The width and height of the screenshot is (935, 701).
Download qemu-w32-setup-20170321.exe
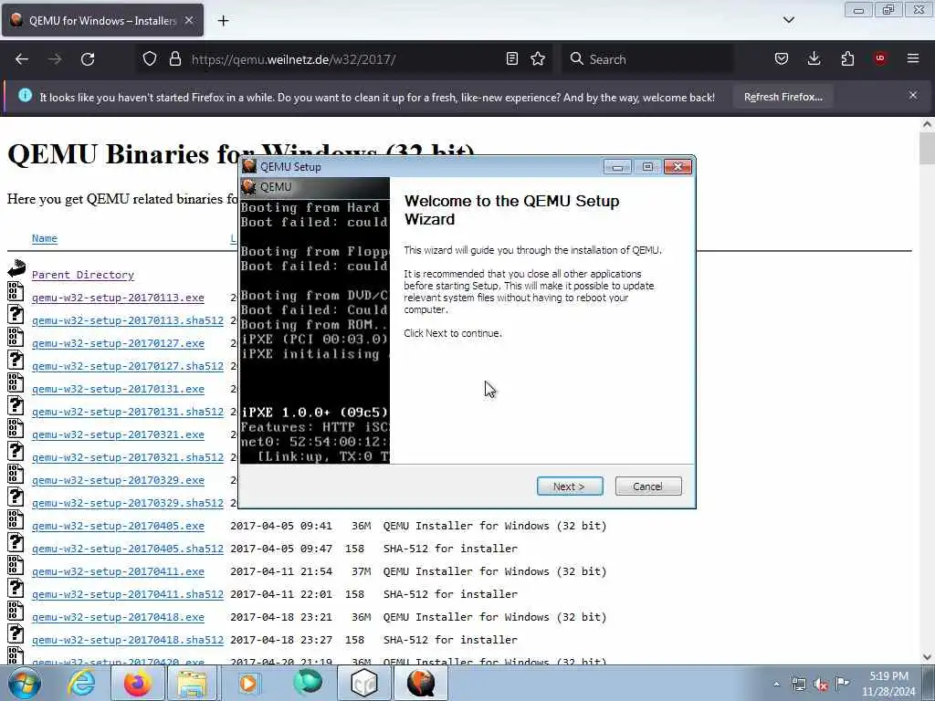[x=118, y=434]
